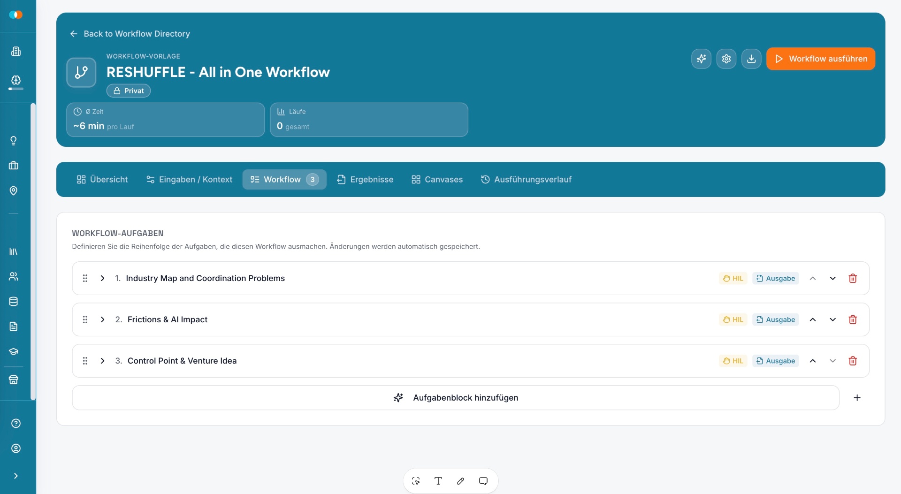The height and width of the screenshot is (494, 901).
Task: Switch to the Canvases tab
Action: (437, 179)
